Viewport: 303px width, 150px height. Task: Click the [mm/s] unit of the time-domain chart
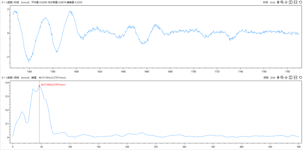[25, 2]
